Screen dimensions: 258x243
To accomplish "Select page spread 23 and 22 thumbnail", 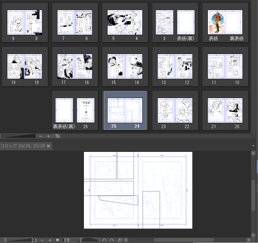I will 175,111.
